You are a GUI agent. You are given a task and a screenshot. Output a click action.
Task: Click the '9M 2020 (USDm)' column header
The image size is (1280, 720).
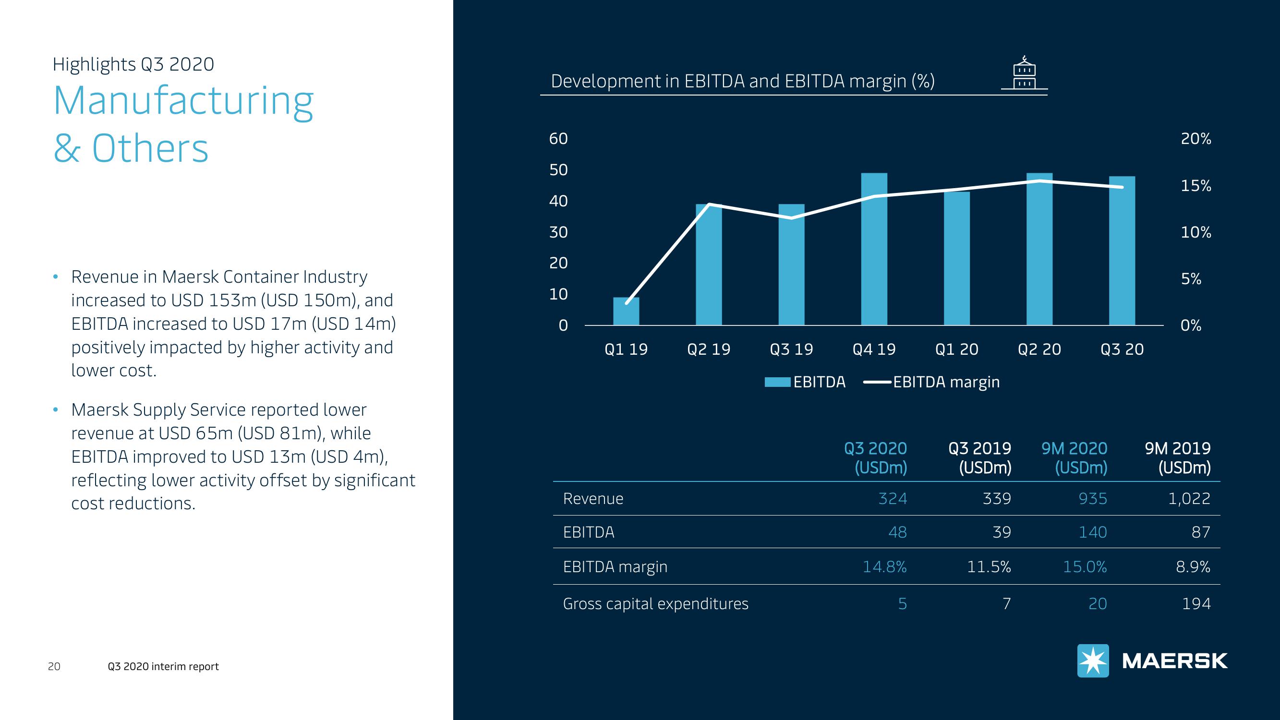click(x=1075, y=457)
